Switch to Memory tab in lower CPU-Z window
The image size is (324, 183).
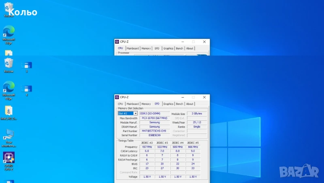click(x=146, y=104)
